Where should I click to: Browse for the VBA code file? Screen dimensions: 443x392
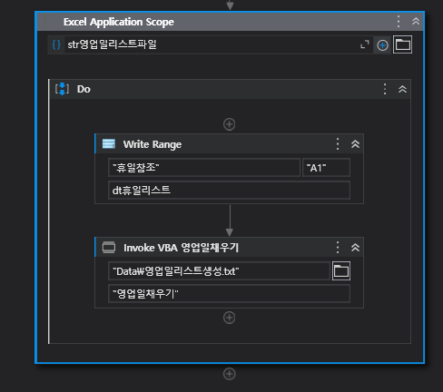(x=341, y=270)
